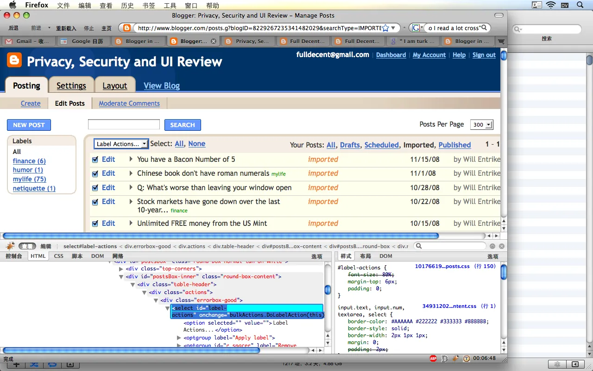The width and height of the screenshot is (593, 371).
Task: Uncheck the 'Stock markets have gone down' post
Action: pos(95,202)
